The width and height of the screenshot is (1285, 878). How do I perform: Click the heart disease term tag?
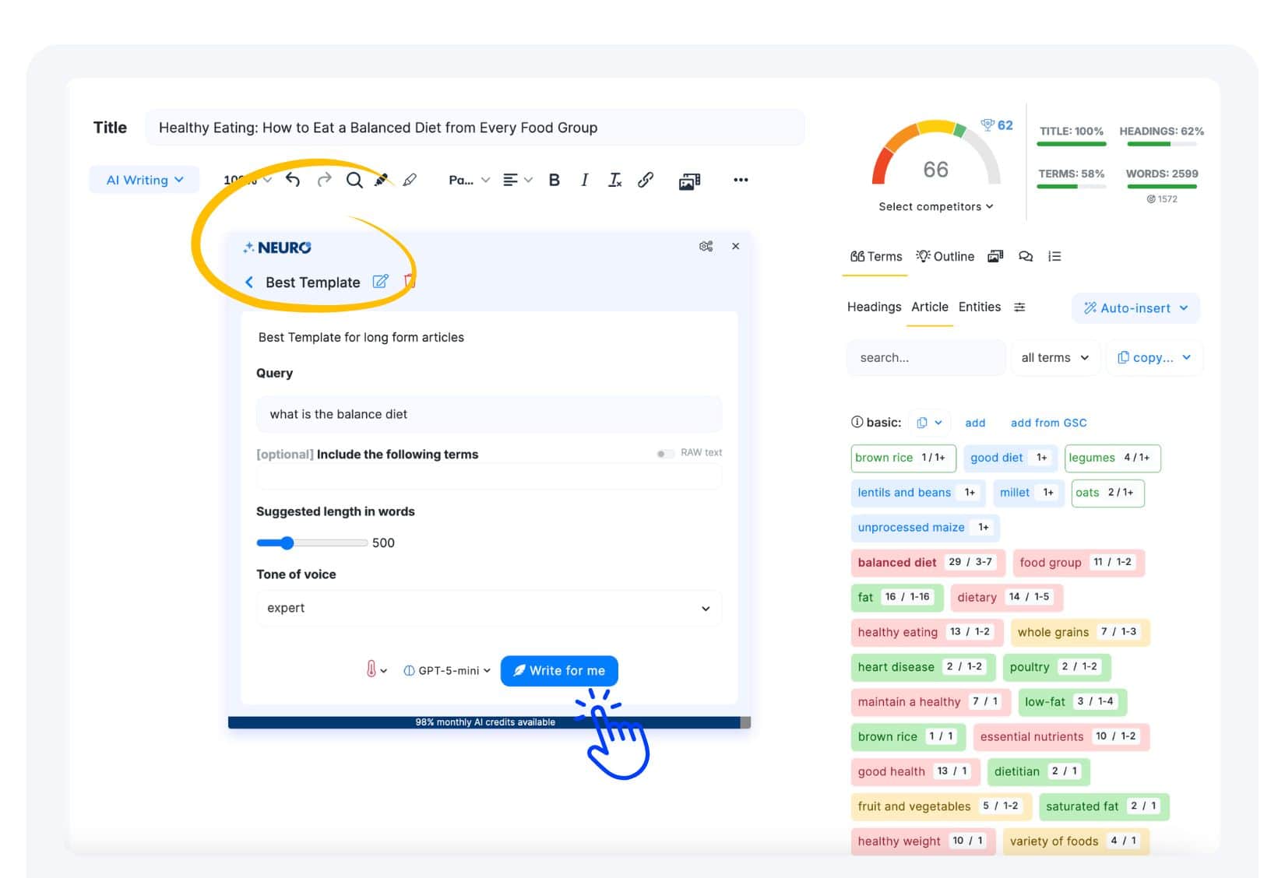click(921, 667)
